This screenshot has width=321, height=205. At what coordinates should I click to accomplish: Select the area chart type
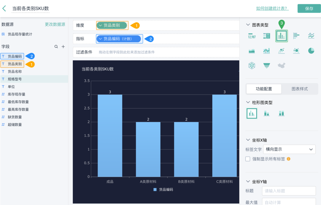(252, 51)
